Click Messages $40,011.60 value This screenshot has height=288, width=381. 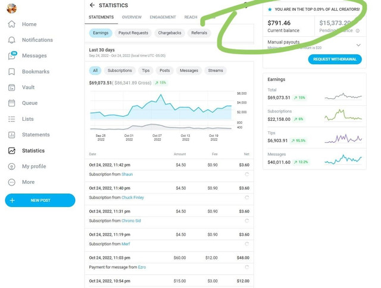[x=279, y=162]
